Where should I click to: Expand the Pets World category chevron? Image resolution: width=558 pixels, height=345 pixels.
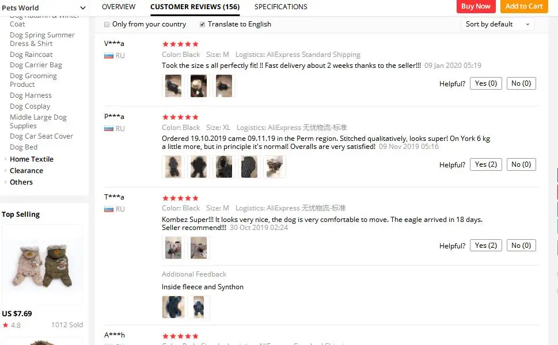(82, 8)
